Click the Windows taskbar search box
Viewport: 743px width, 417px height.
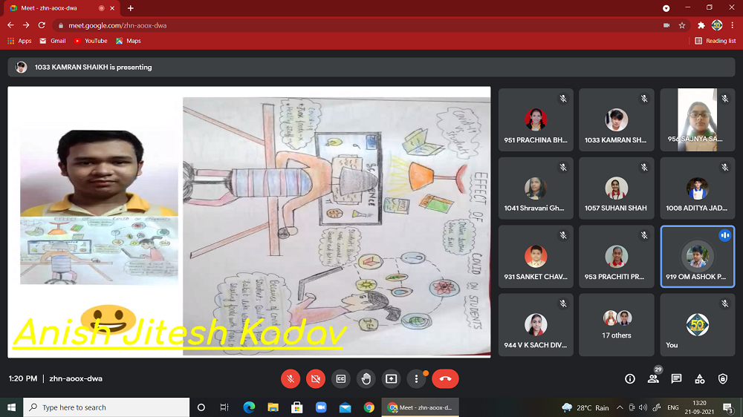pyautogui.click(x=106, y=407)
